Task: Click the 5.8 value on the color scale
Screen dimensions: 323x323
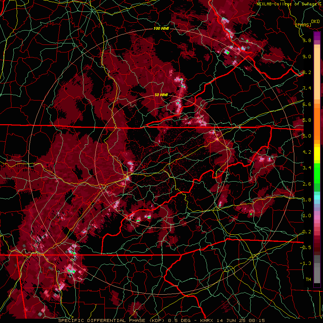Action: [x=307, y=120]
